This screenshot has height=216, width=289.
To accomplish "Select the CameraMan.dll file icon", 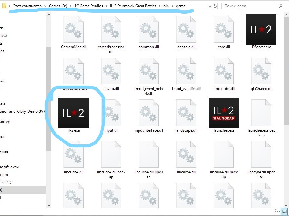I will 74,29.
